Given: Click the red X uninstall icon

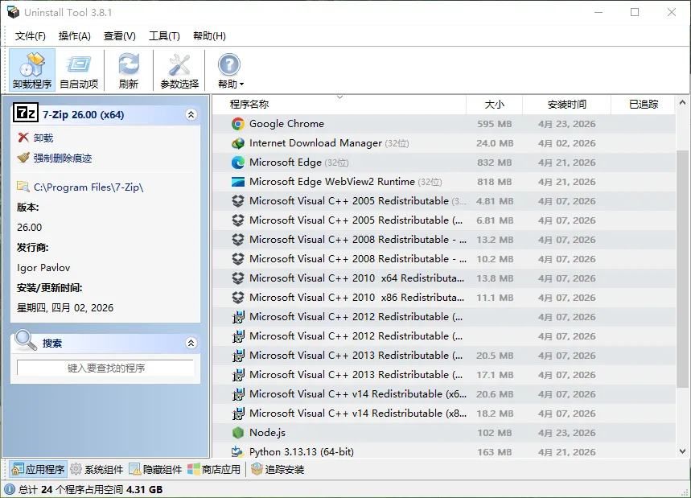Looking at the screenshot, I should (x=23, y=138).
